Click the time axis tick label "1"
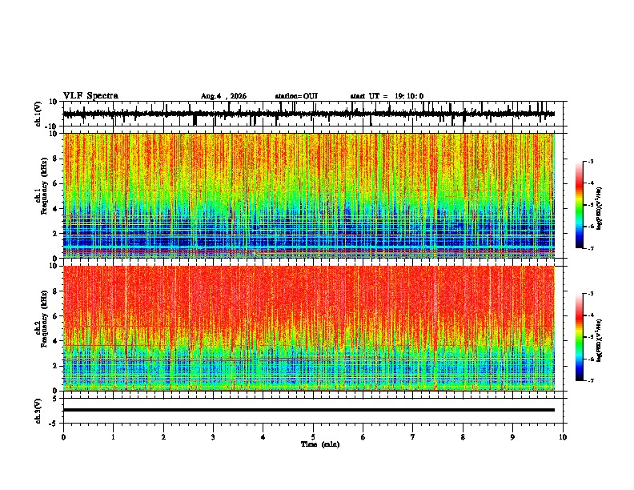The height and width of the screenshot is (490, 634). click(x=113, y=437)
